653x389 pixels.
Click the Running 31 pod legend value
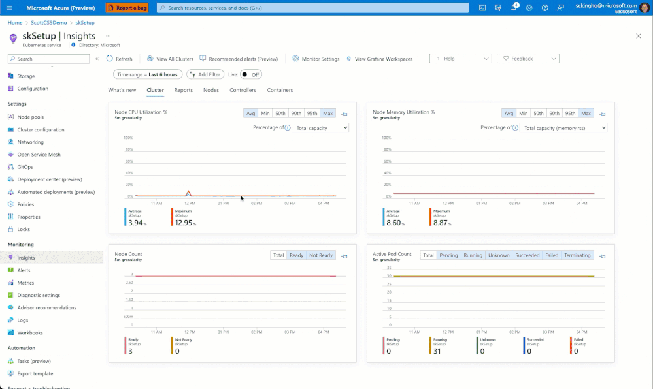click(437, 351)
